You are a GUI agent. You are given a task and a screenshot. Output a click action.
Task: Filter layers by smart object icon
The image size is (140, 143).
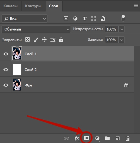click(x=103, y=19)
